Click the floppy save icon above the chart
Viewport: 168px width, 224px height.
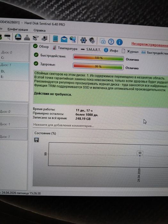click(36, 140)
